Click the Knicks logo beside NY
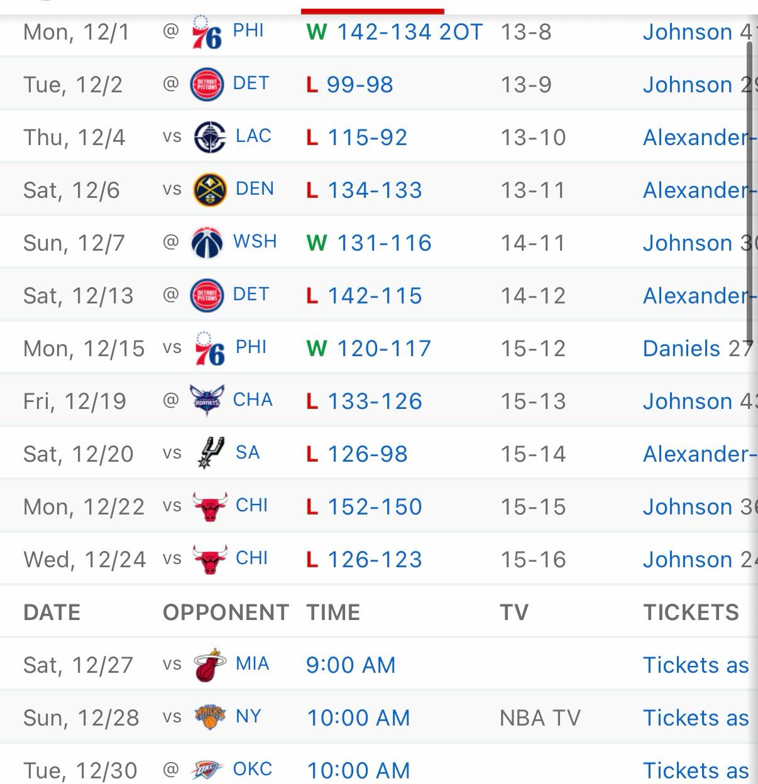 pyautogui.click(x=209, y=717)
